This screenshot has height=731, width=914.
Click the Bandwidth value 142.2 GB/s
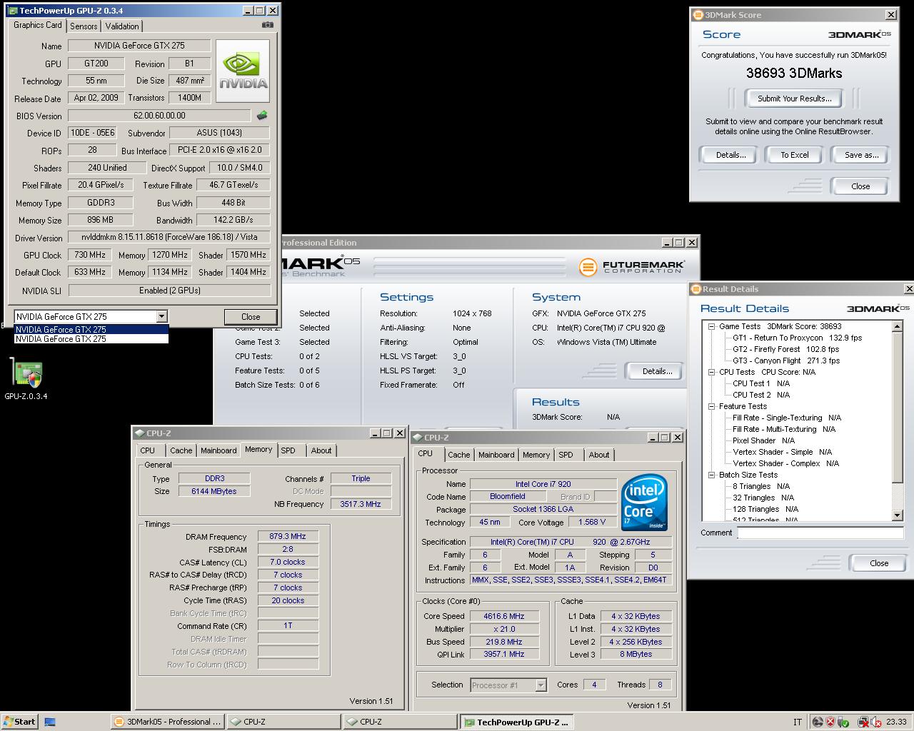click(233, 220)
